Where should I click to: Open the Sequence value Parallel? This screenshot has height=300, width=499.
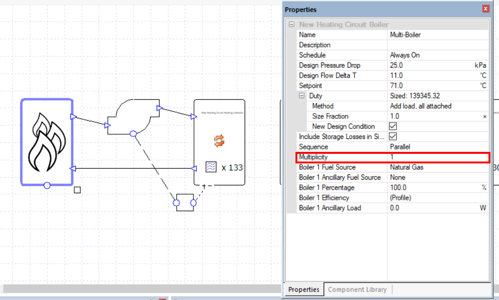pos(438,147)
